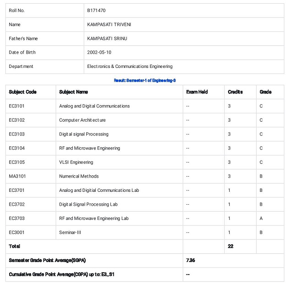Click the Seminar-III subject name
The height and width of the screenshot is (285, 291).
tap(70, 232)
